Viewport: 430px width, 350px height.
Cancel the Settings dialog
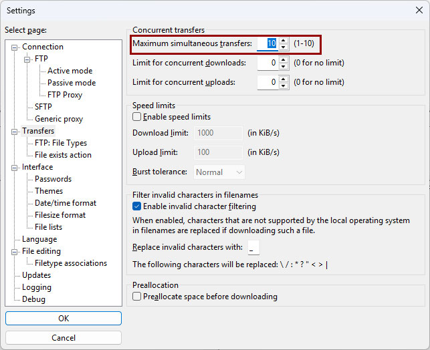click(x=64, y=338)
